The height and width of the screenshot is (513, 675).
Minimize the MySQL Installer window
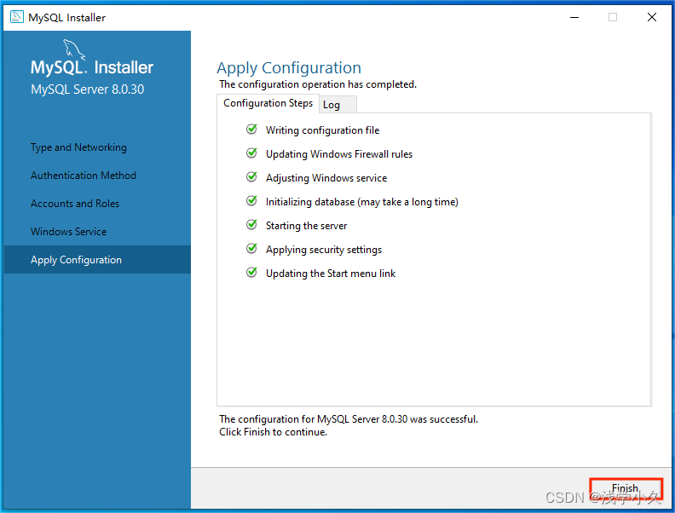(x=574, y=17)
